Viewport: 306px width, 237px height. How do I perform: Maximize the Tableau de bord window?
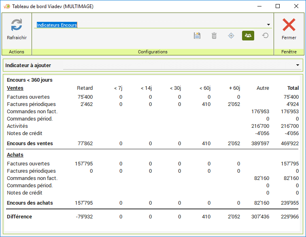[278, 6]
